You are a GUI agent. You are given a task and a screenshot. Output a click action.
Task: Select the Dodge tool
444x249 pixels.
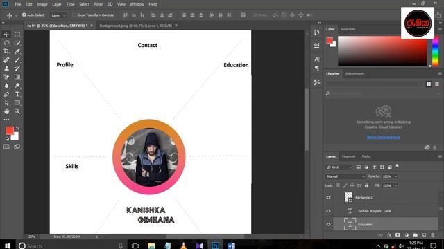point(17,86)
